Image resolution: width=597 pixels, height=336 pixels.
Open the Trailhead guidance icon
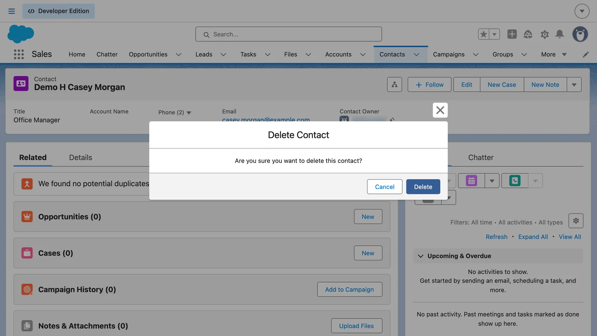[x=528, y=34]
